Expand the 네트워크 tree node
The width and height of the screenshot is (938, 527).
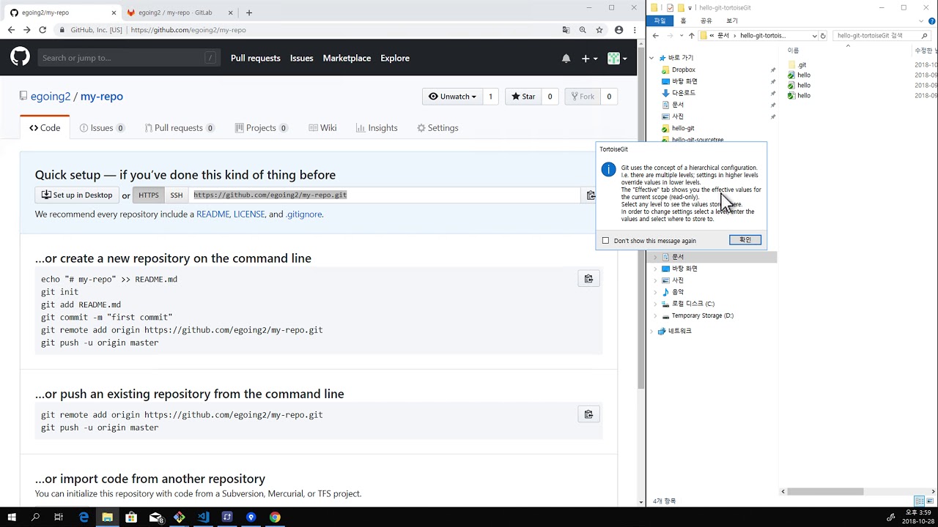click(x=651, y=331)
